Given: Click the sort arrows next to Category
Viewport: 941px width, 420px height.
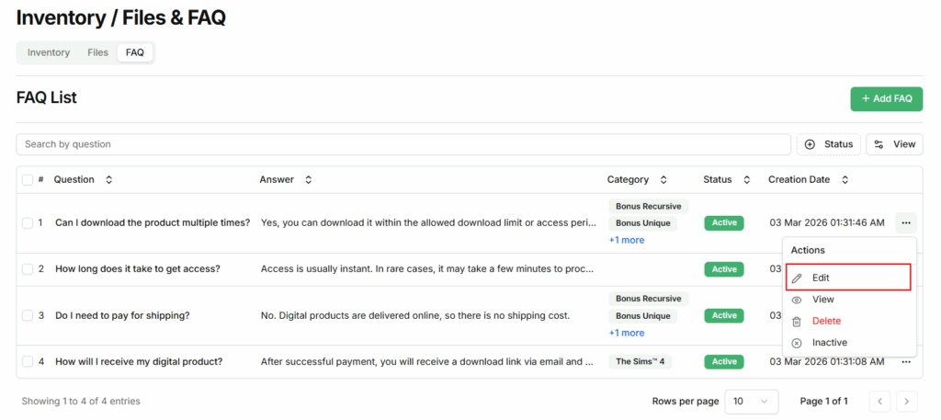Looking at the screenshot, I should (663, 180).
